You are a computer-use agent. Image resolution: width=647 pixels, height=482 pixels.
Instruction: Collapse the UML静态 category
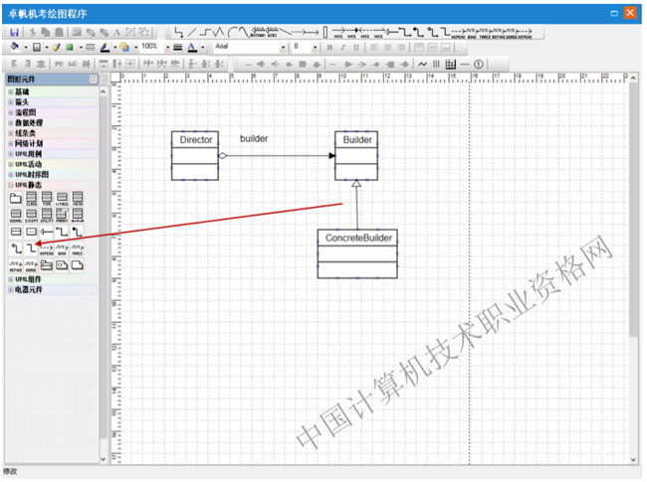click(11, 185)
